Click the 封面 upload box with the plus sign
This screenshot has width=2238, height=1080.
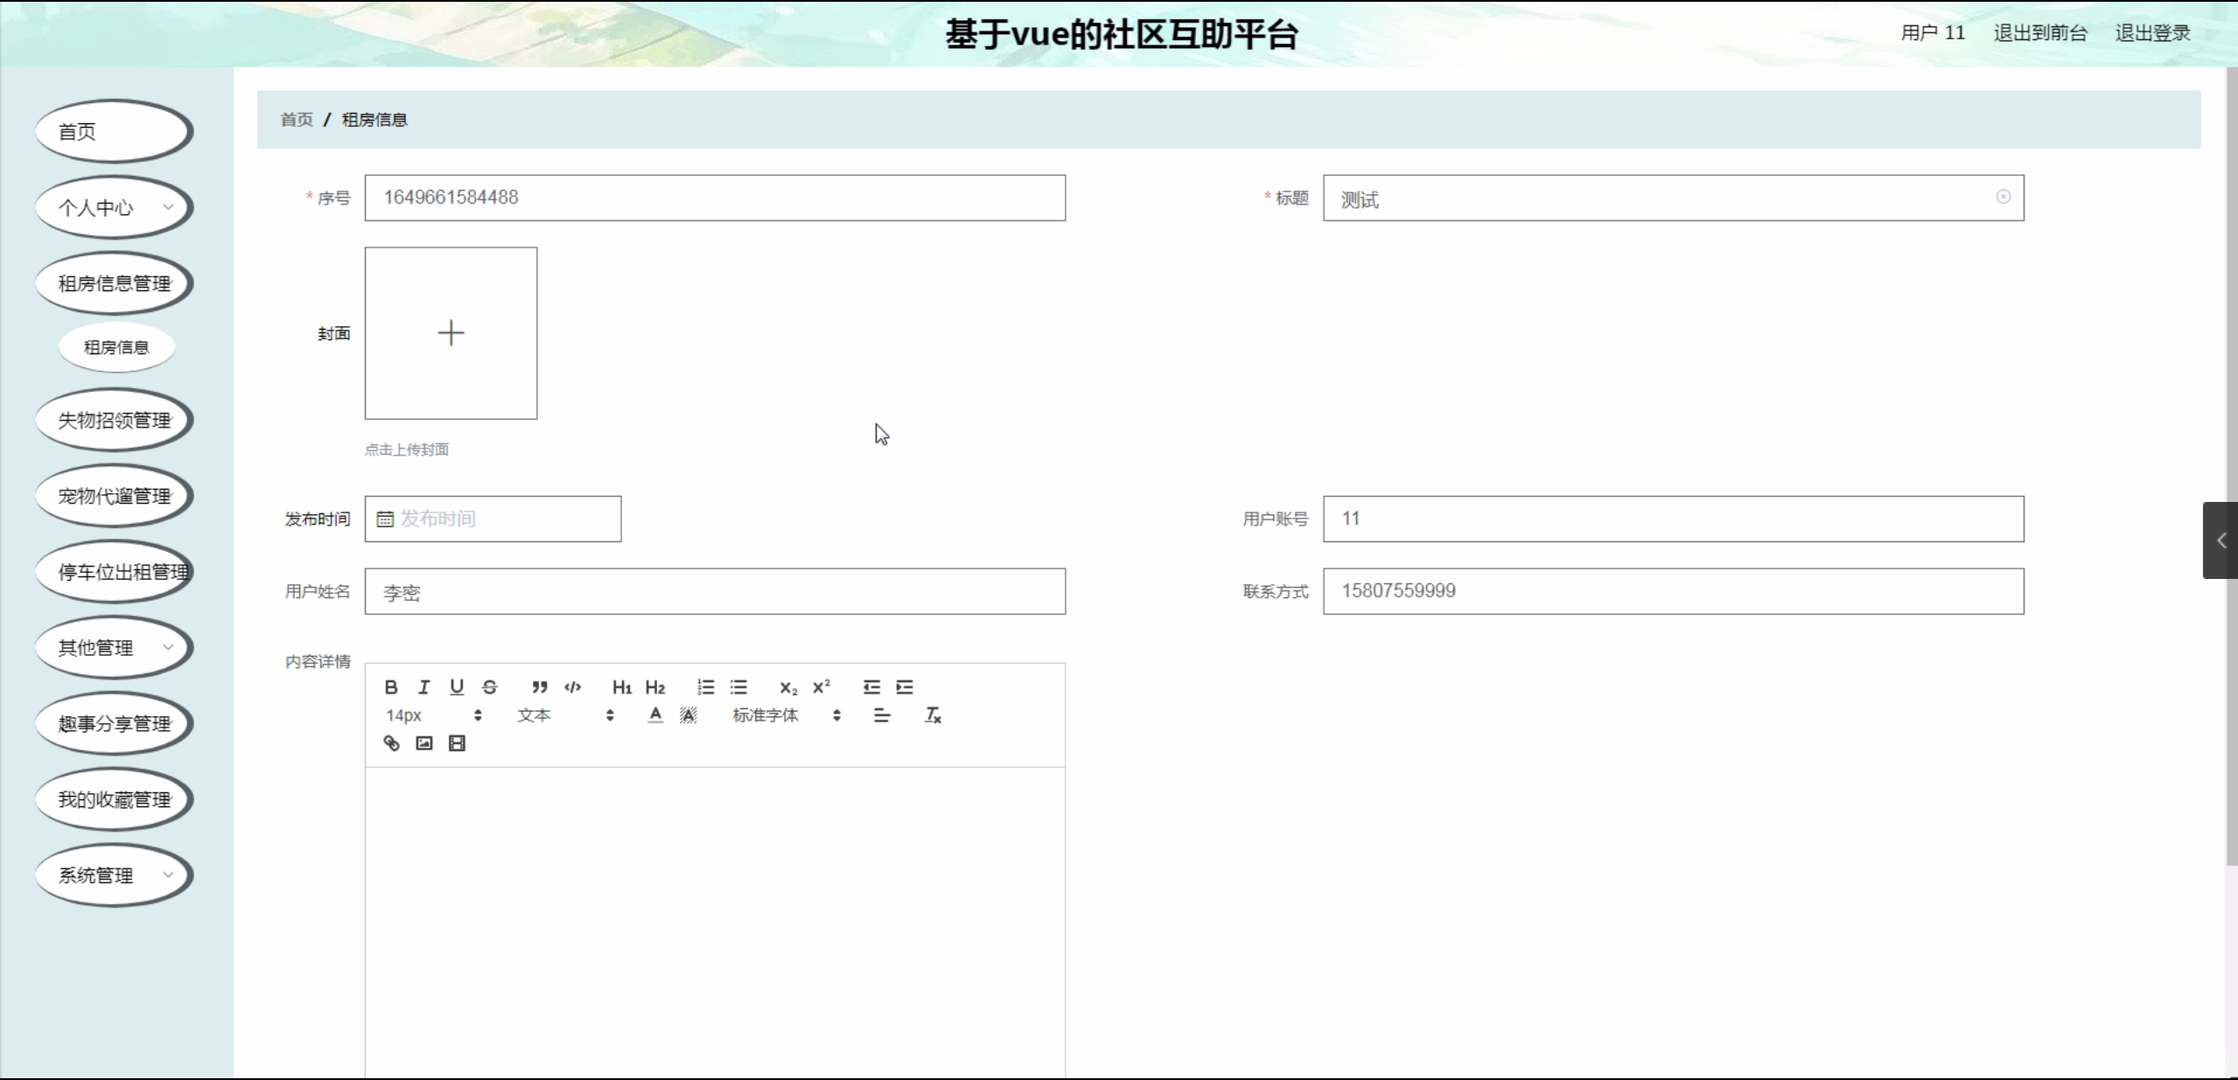(451, 333)
